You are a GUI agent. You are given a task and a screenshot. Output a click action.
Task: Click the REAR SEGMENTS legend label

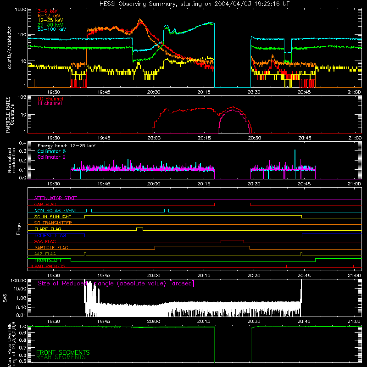tap(61, 357)
